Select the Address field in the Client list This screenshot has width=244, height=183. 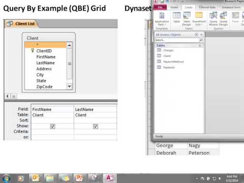click(x=44, y=69)
